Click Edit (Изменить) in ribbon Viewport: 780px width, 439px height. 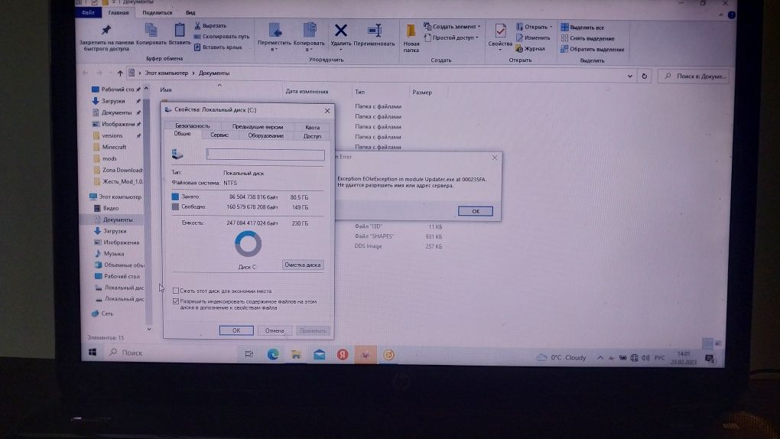point(533,37)
